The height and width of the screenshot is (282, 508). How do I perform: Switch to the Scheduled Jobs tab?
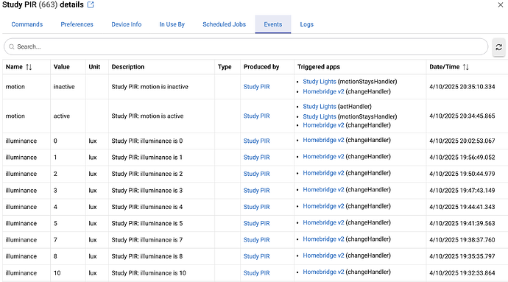point(225,24)
